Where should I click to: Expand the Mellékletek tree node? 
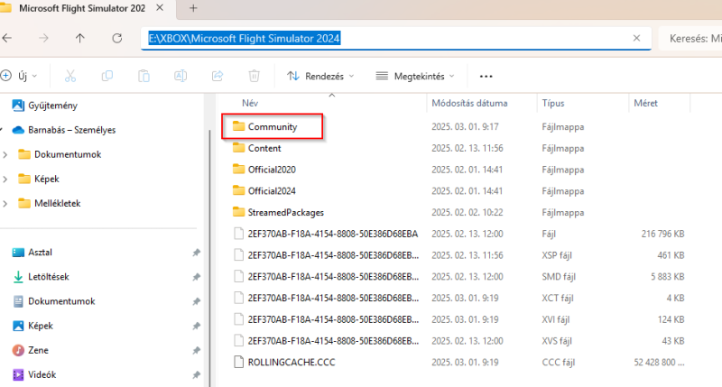(x=5, y=203)
